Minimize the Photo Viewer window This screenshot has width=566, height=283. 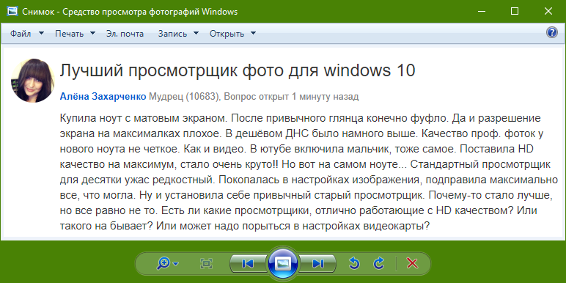click(x=482, y=12)
